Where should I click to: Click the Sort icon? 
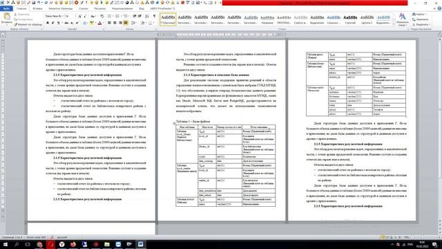coord(147,16)
